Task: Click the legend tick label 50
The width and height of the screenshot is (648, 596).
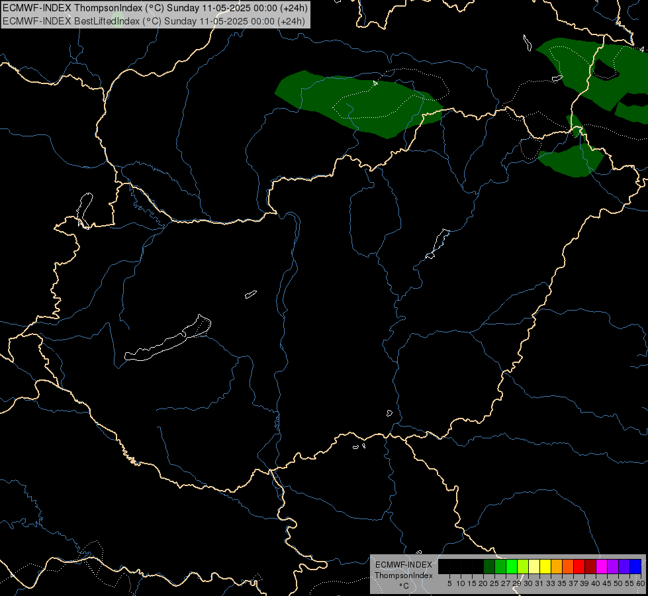Action: (619, 583)
